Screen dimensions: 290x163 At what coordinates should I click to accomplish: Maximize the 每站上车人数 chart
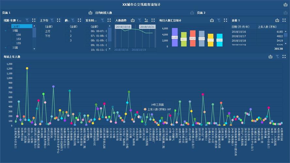pos(284,56)
